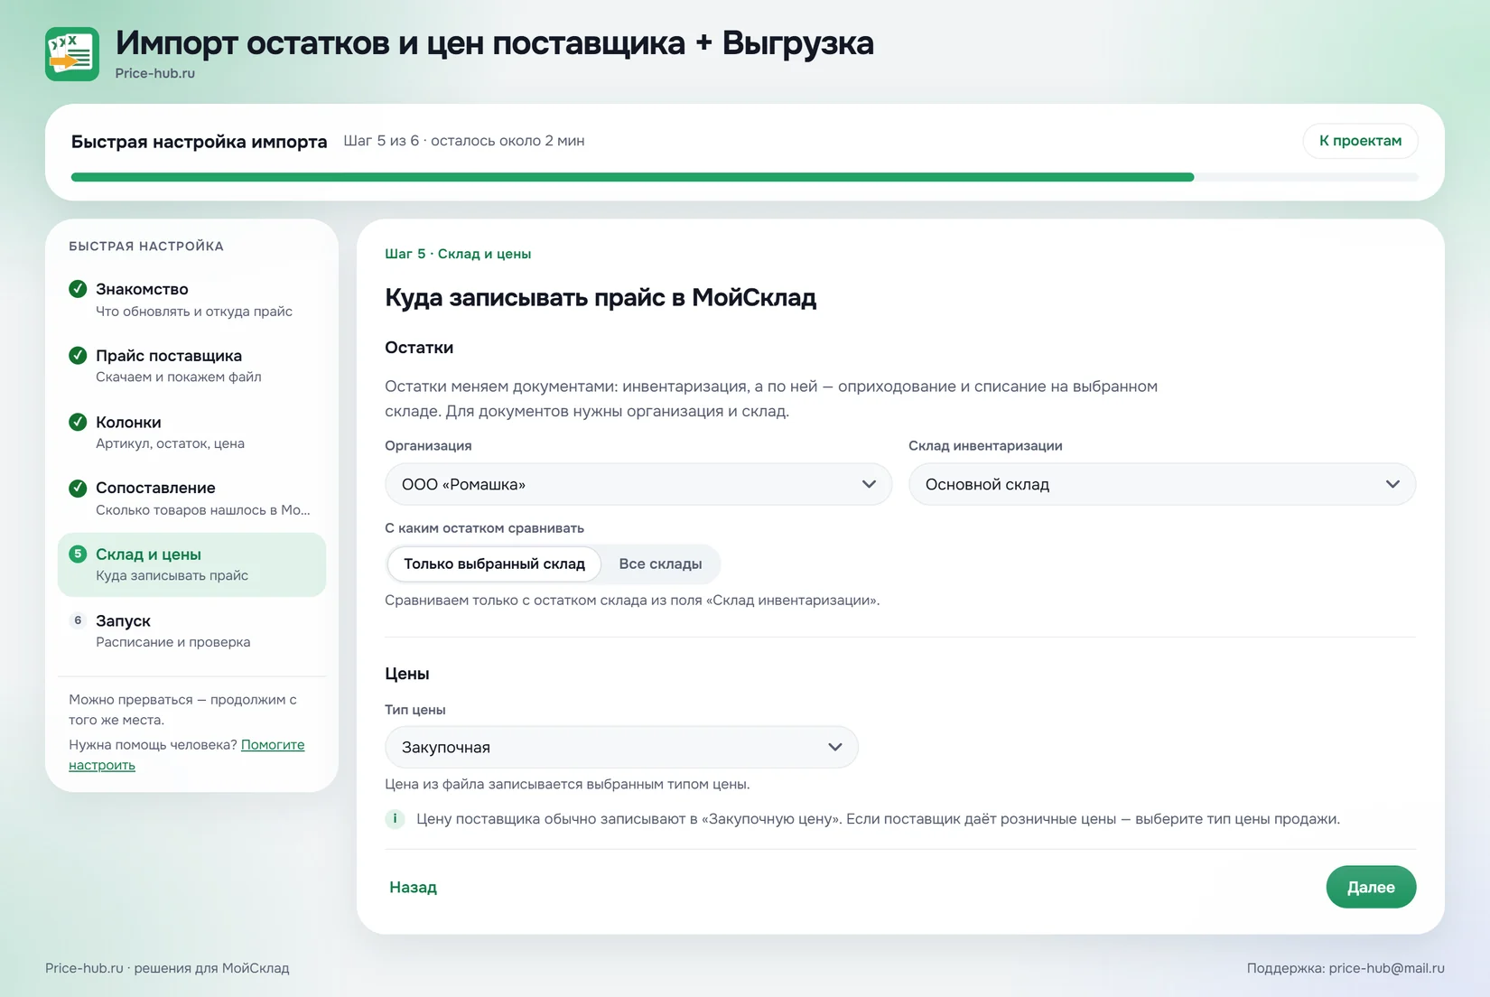
Task: Click the info icon near the price hint
Action: [395, 819]
